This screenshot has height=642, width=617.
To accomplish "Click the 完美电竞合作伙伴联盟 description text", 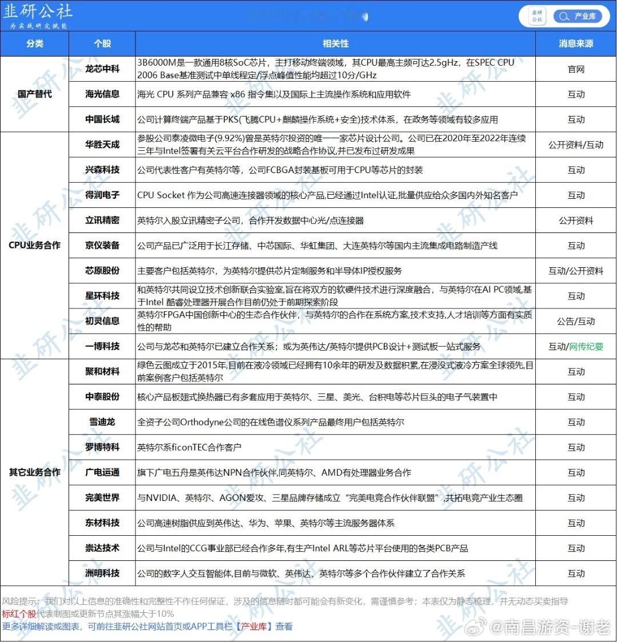I will [330, 498].
